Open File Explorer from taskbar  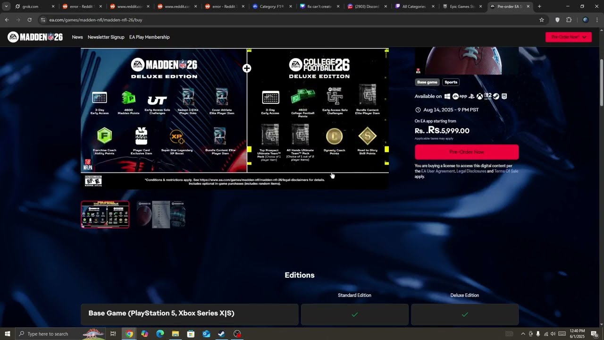click(x=176, y=334)
